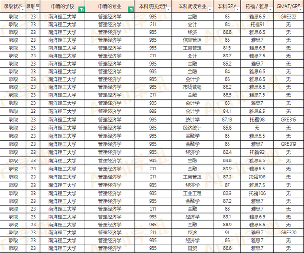Open the 本科GPA filter dropdown arrow
304x253 pixels.
237,9
